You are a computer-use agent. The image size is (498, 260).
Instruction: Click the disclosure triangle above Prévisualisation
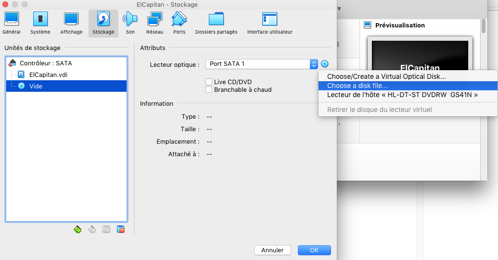(x=339, y=9)
